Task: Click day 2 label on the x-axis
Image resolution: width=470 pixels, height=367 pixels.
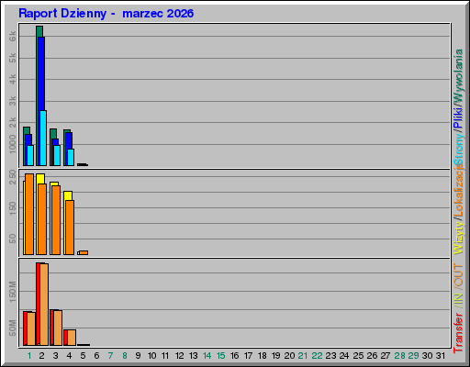Action: [41, 356]
